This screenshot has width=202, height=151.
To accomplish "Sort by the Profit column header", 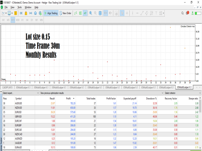I will click(x=68, y=98).
